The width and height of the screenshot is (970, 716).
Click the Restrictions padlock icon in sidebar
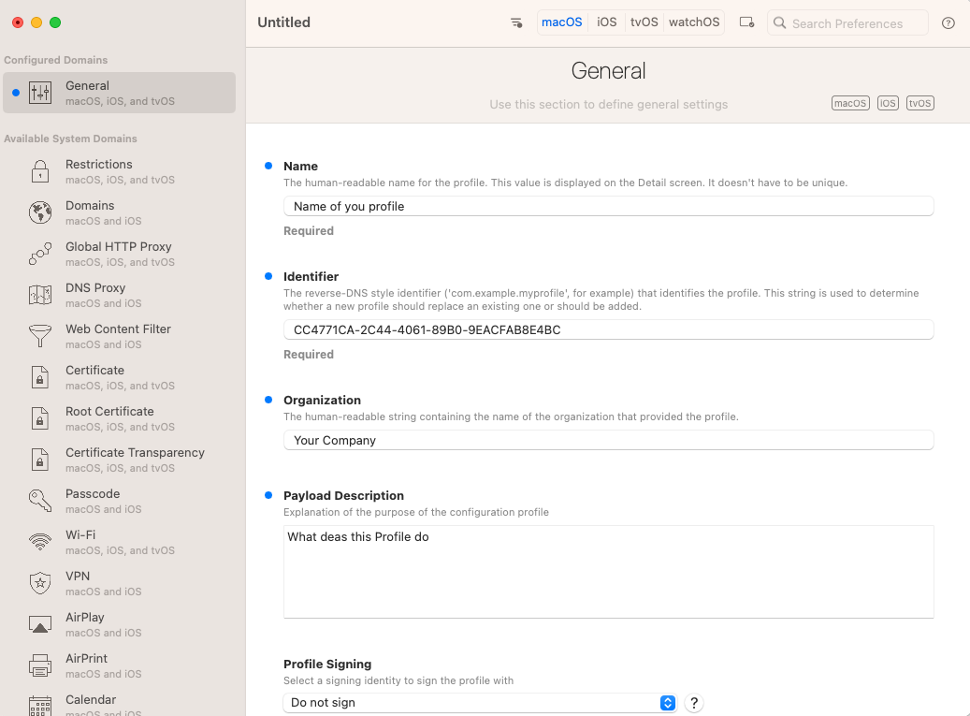click(40, 171)
